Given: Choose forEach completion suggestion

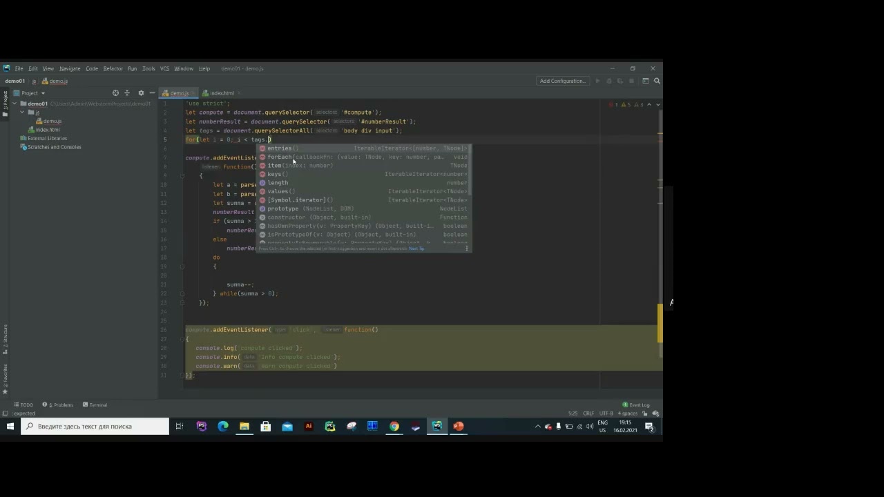Looking at the screenshot, I should 364,157.
